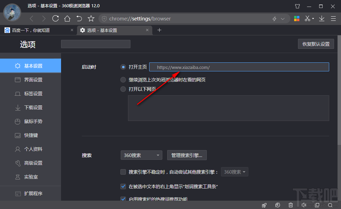Open a new tab with plus button
This screenshot has width=341, height=209.
coord(160,30)
